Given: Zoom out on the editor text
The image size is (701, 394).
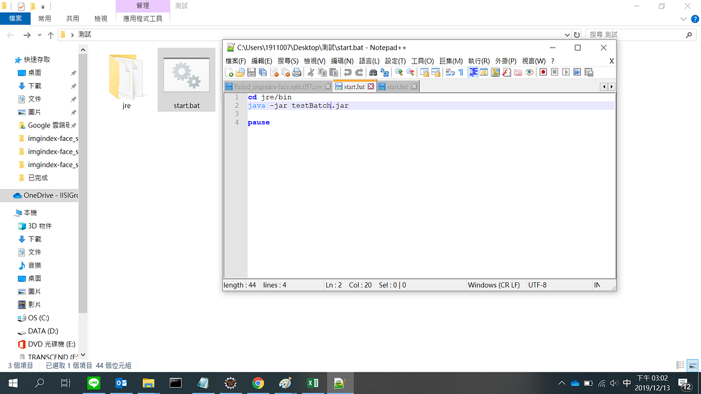Looking at the screenshot, I should click(410, 72).
